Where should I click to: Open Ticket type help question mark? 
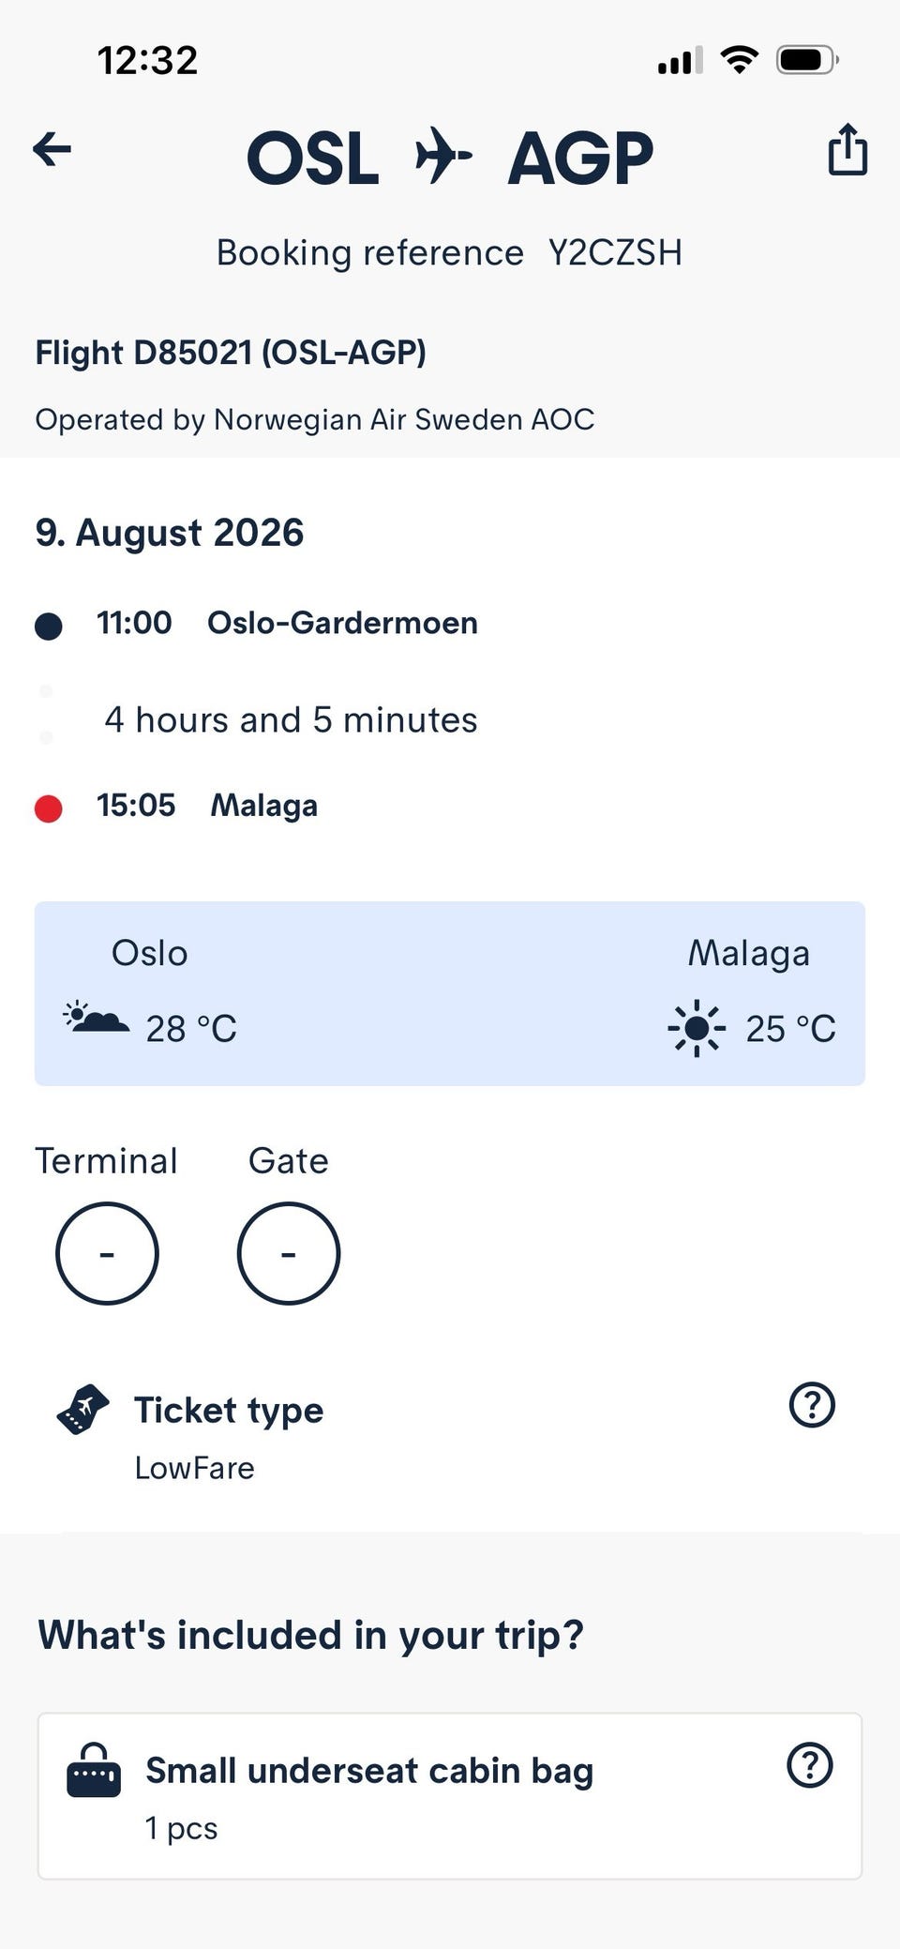[812, 1405]
